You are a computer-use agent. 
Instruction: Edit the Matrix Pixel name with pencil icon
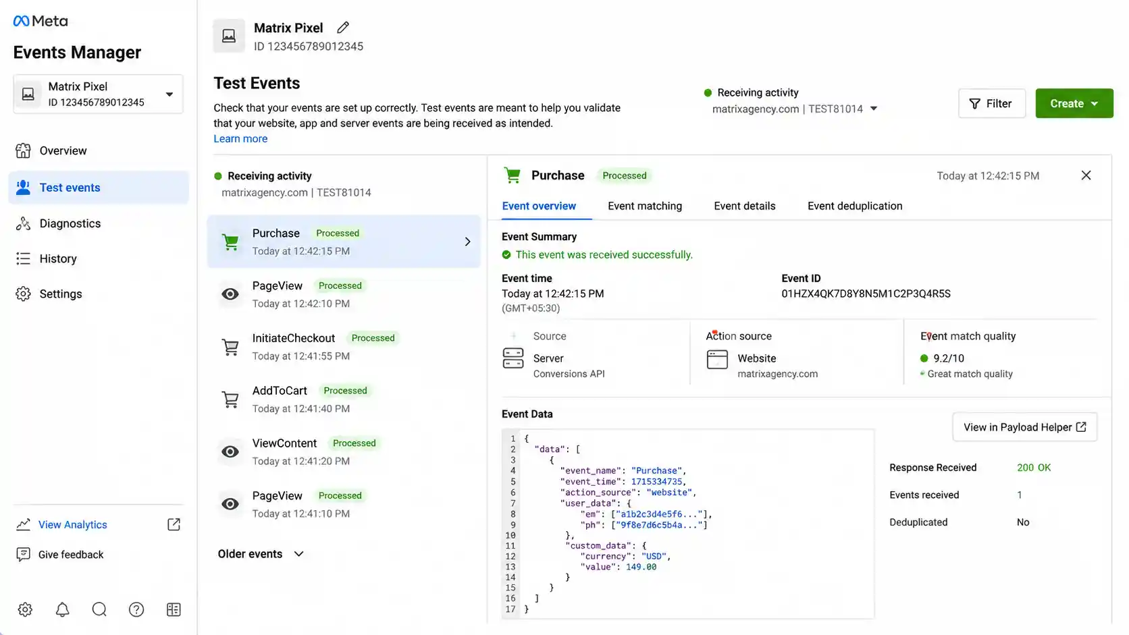click(x=343, y=28)
